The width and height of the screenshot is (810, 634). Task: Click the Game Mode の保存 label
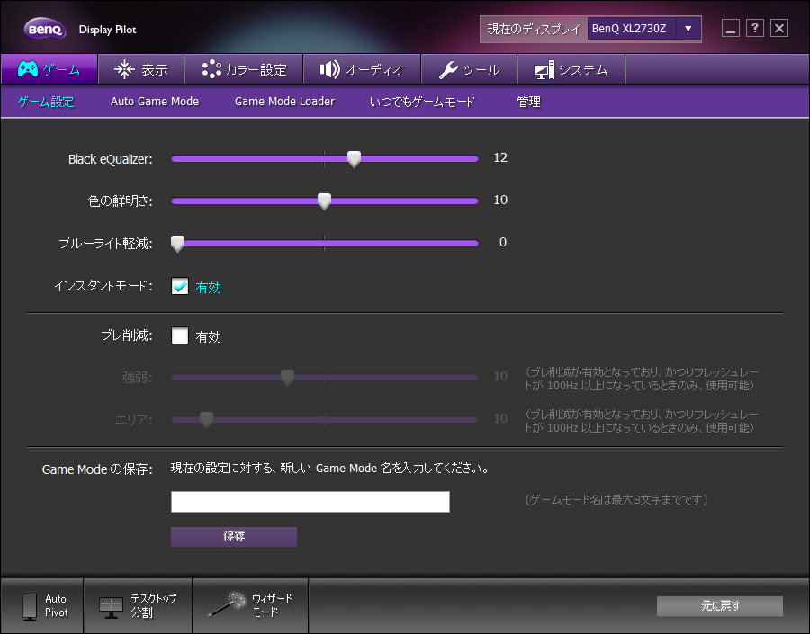tap(97, 469)
